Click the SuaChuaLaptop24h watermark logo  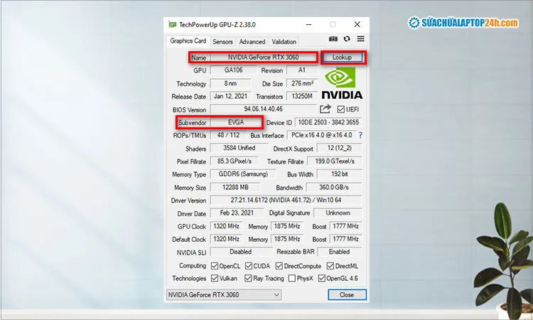463,23
